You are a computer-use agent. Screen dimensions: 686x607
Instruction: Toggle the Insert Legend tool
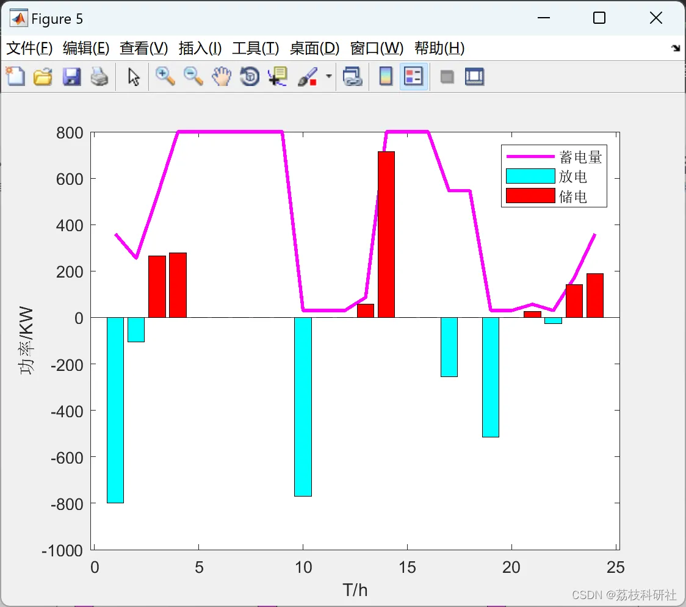(413, 77)
